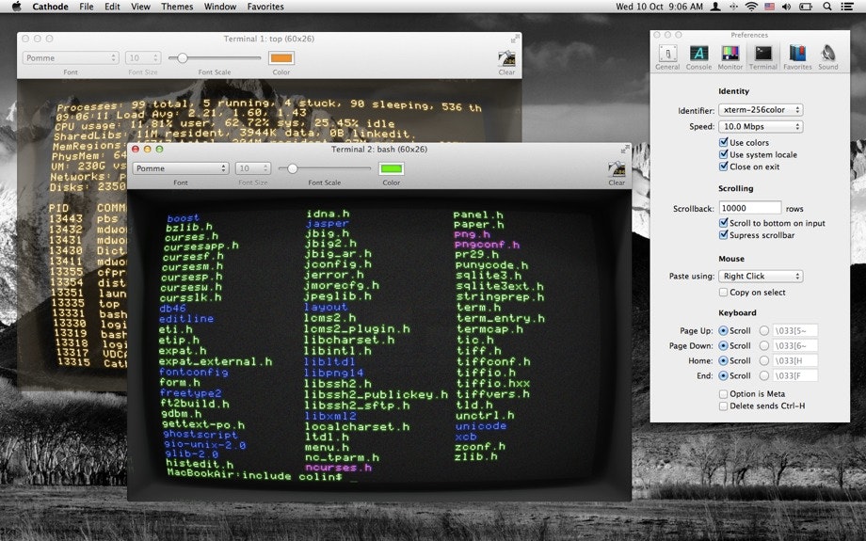Select escape-code radio for Page Down

pos(763,345)
